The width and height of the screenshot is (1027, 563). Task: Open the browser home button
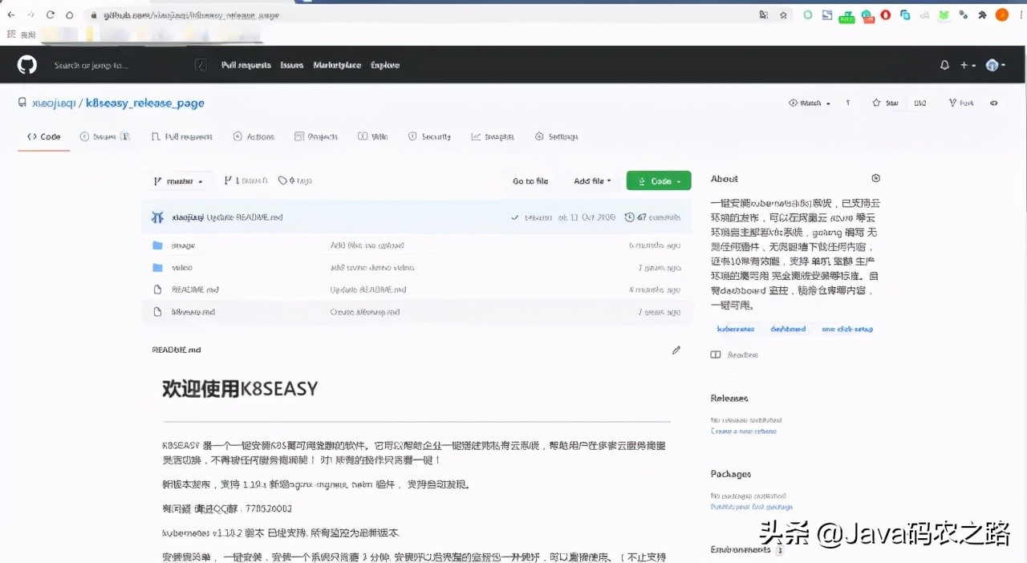pos(70,14)
